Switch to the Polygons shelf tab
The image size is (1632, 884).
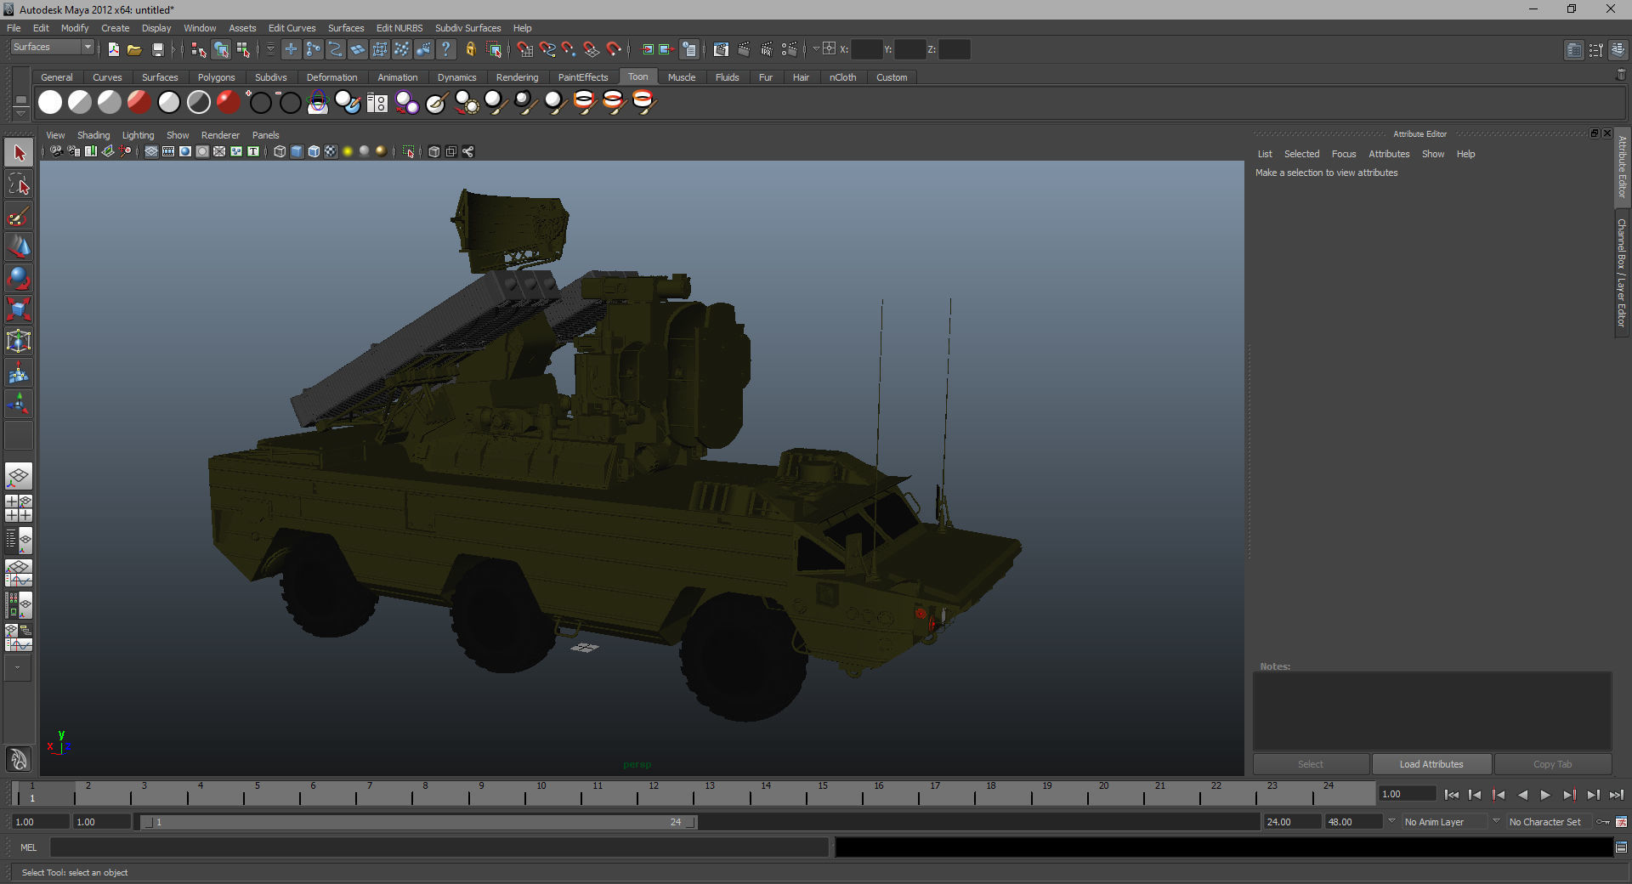216,77
